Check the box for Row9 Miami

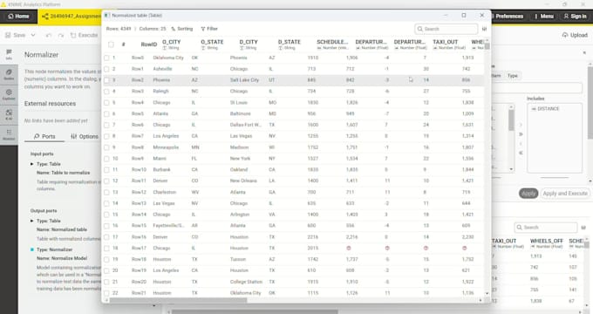(106, 159)
